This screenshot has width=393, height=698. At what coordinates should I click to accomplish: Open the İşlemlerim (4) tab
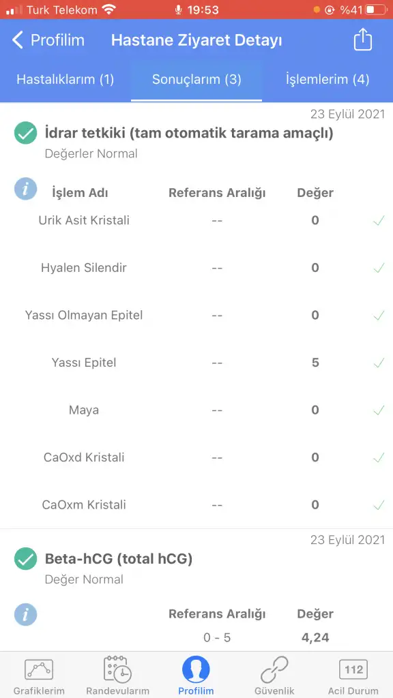[x=327, y=79]
